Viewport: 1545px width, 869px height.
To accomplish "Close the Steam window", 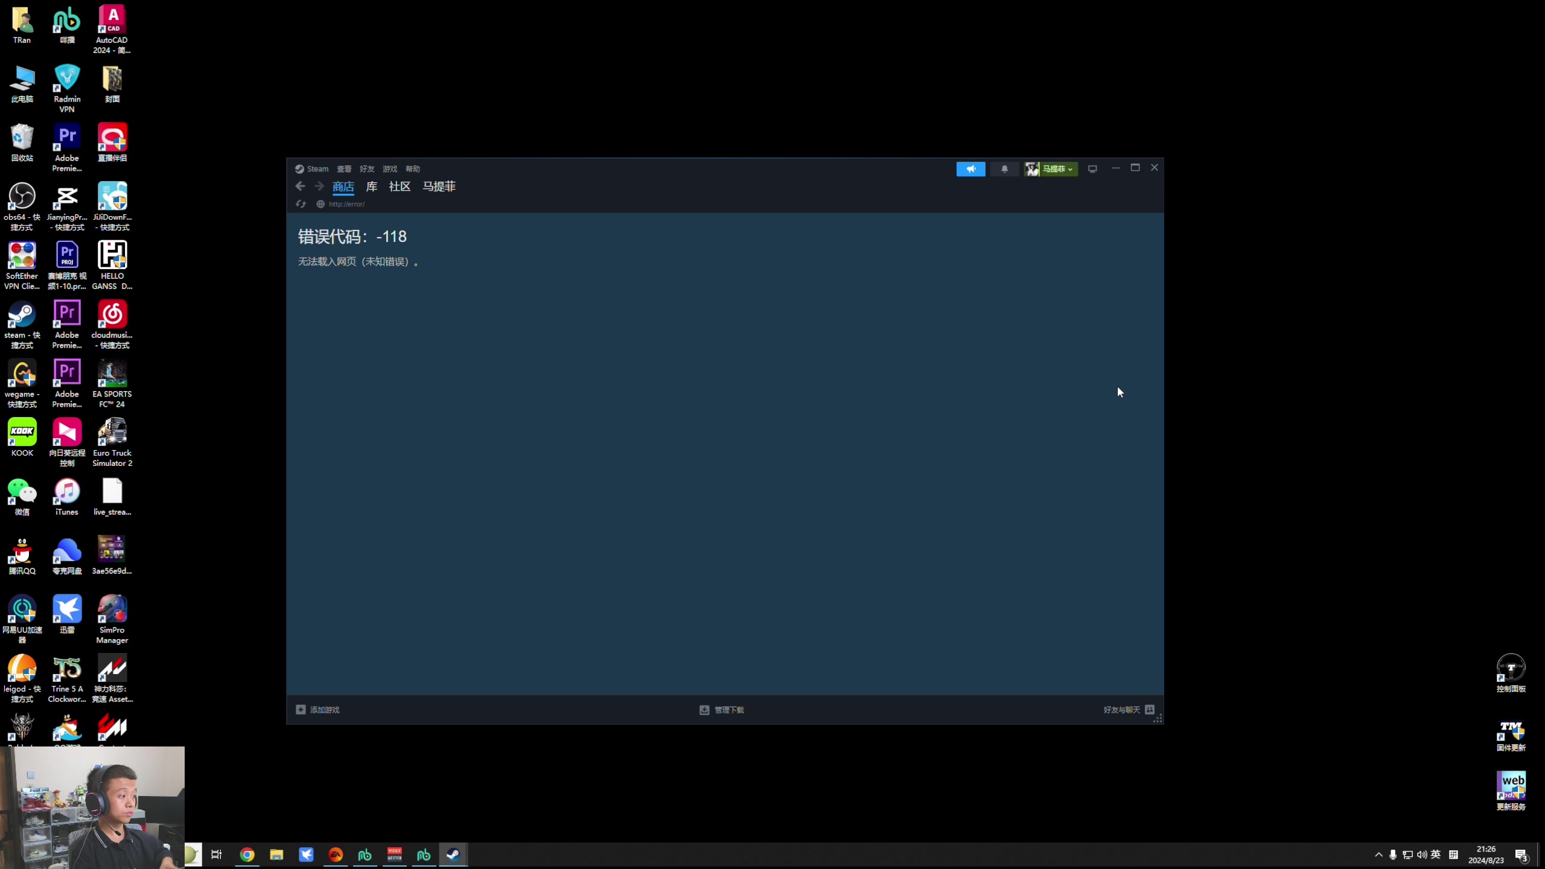I will coord(1154,168).
